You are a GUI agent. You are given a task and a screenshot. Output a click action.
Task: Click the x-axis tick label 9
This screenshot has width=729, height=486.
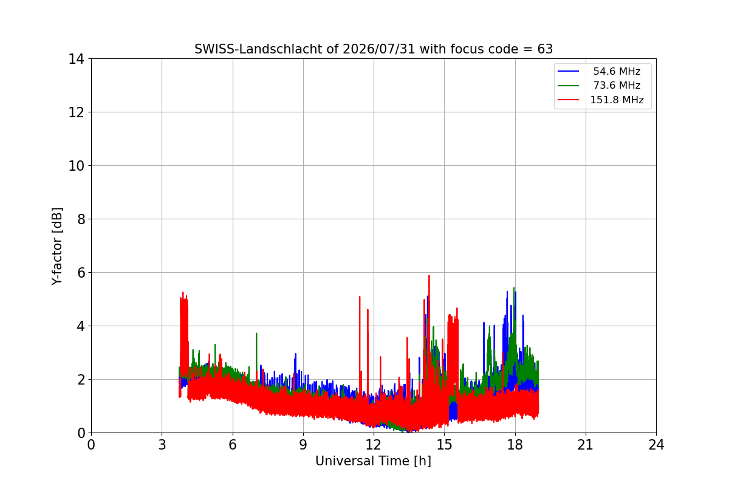pos(303,445)
